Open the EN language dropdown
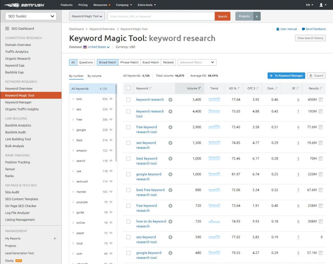The height and width of the screenshot is (264, 333). coord(310,5)
